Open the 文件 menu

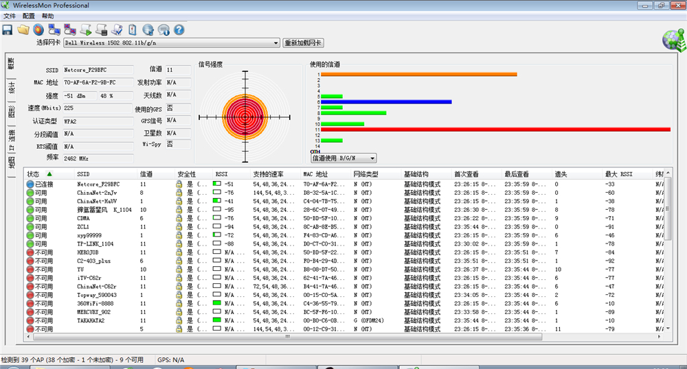click(x=9, y=16)
